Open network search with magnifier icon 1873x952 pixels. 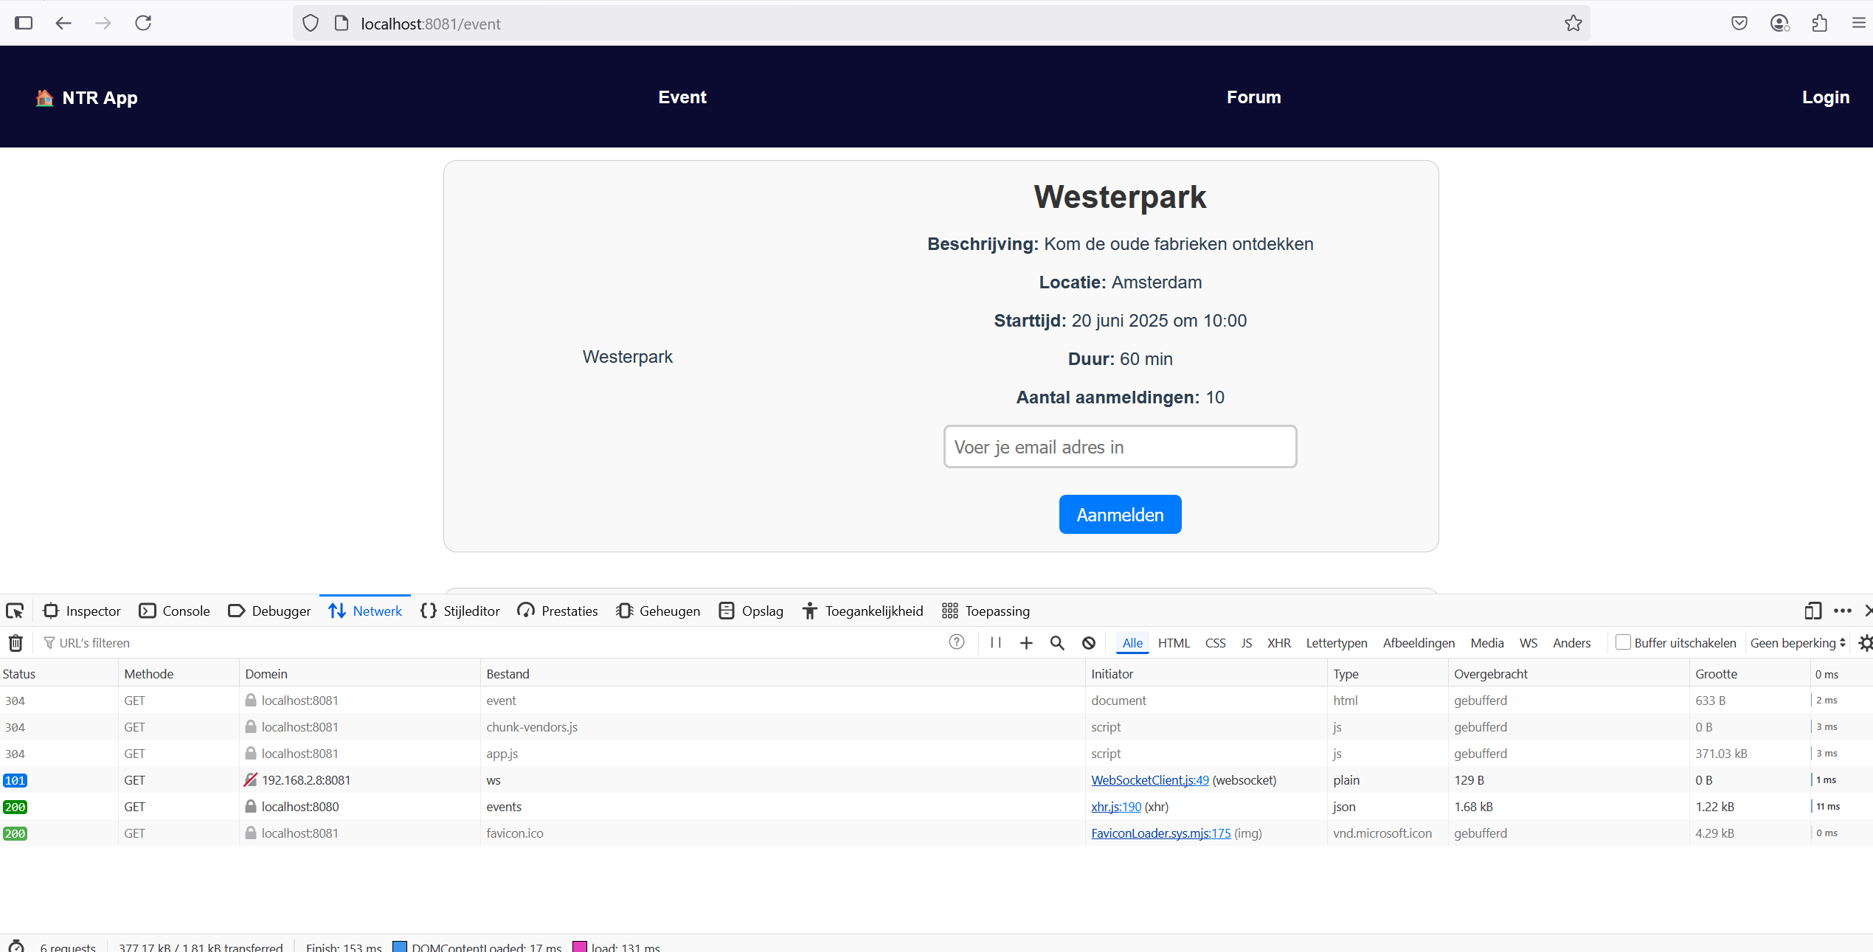1057,643
